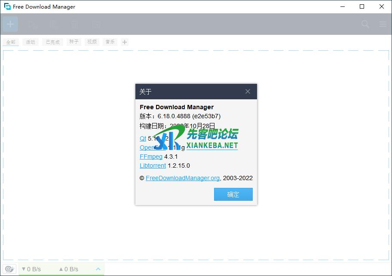
Task: Select the 活动 filter tab
Action: pos(31,42)
